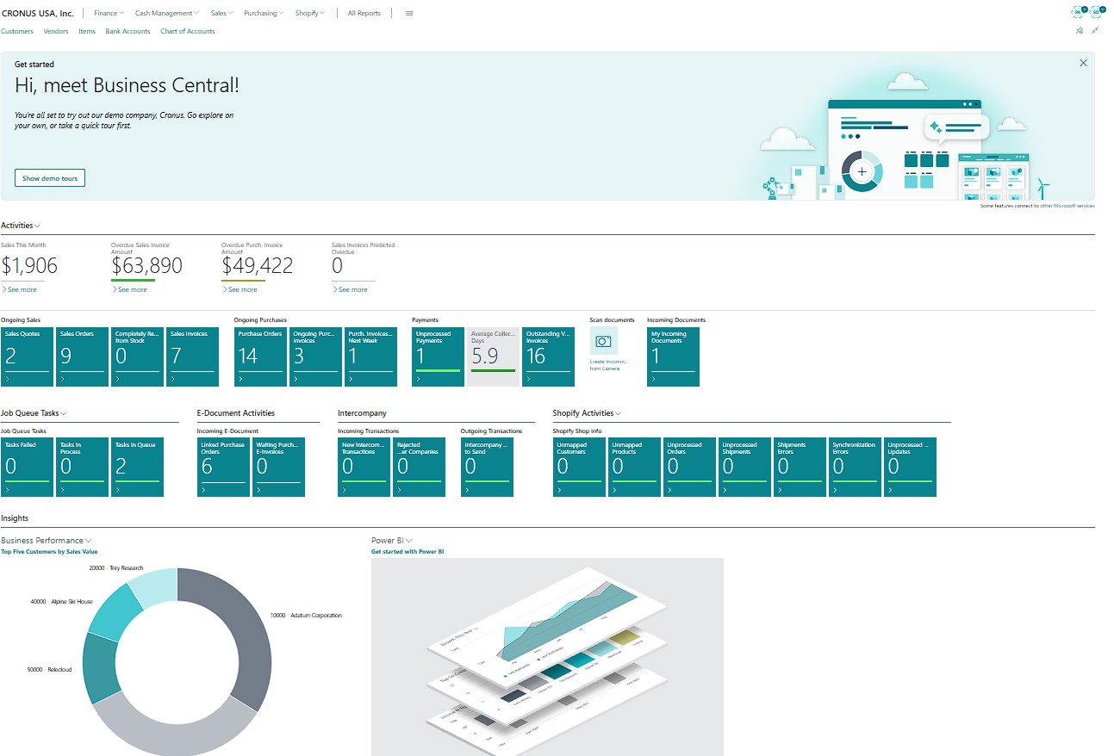Click the pin icon at top right
The image size is (1114, 756).
point(1080,31)
